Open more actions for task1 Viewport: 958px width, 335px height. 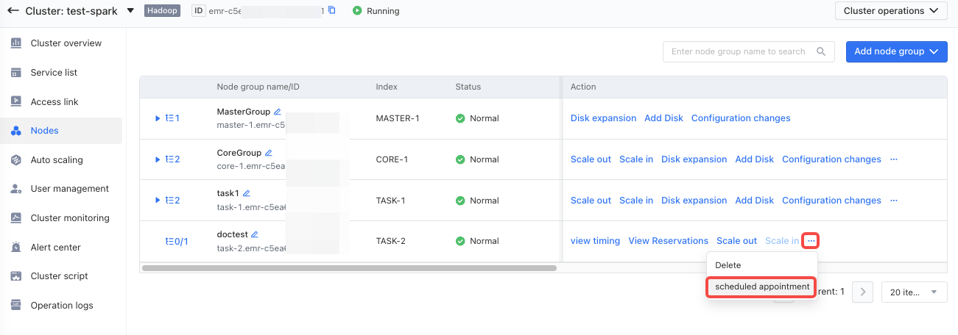pos(894,201)
